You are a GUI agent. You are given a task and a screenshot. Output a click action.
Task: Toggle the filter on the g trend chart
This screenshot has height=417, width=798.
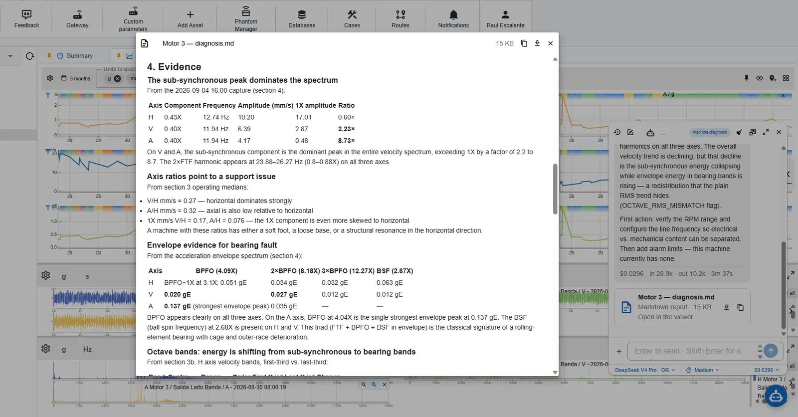[x=48, y=95]
